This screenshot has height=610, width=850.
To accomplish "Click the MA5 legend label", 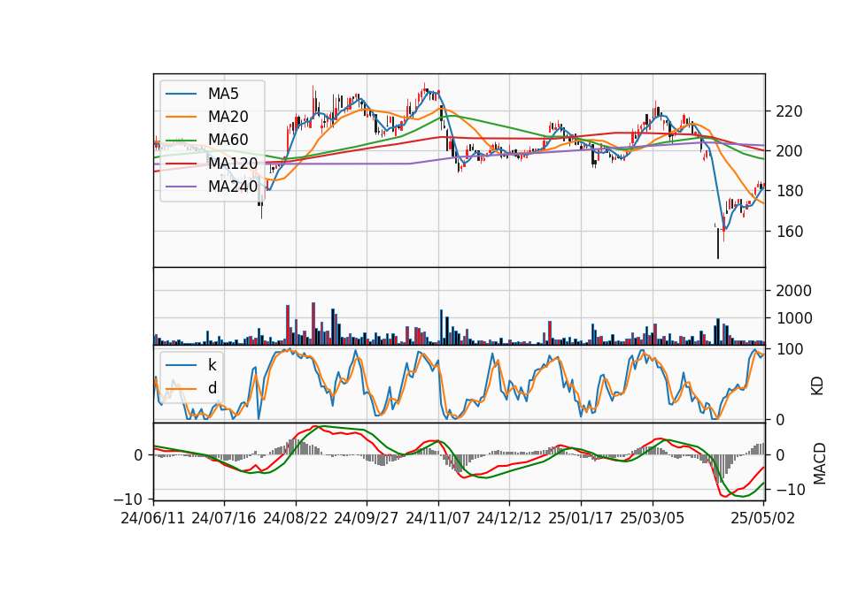I will (x=223, y=94).
